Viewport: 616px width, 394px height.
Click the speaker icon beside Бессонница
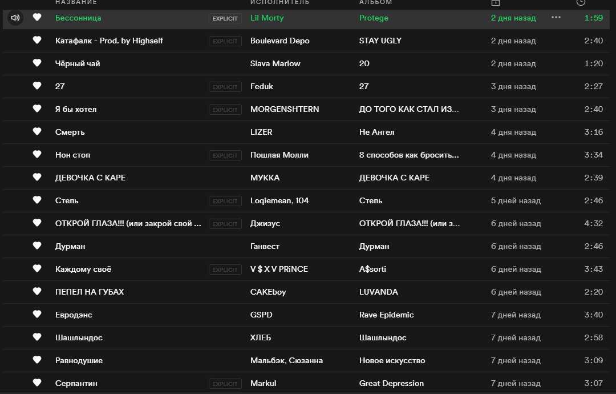(15, 18)
